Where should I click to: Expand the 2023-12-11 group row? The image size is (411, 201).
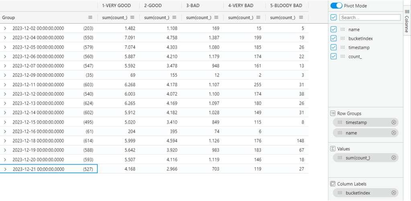[5, 85]
